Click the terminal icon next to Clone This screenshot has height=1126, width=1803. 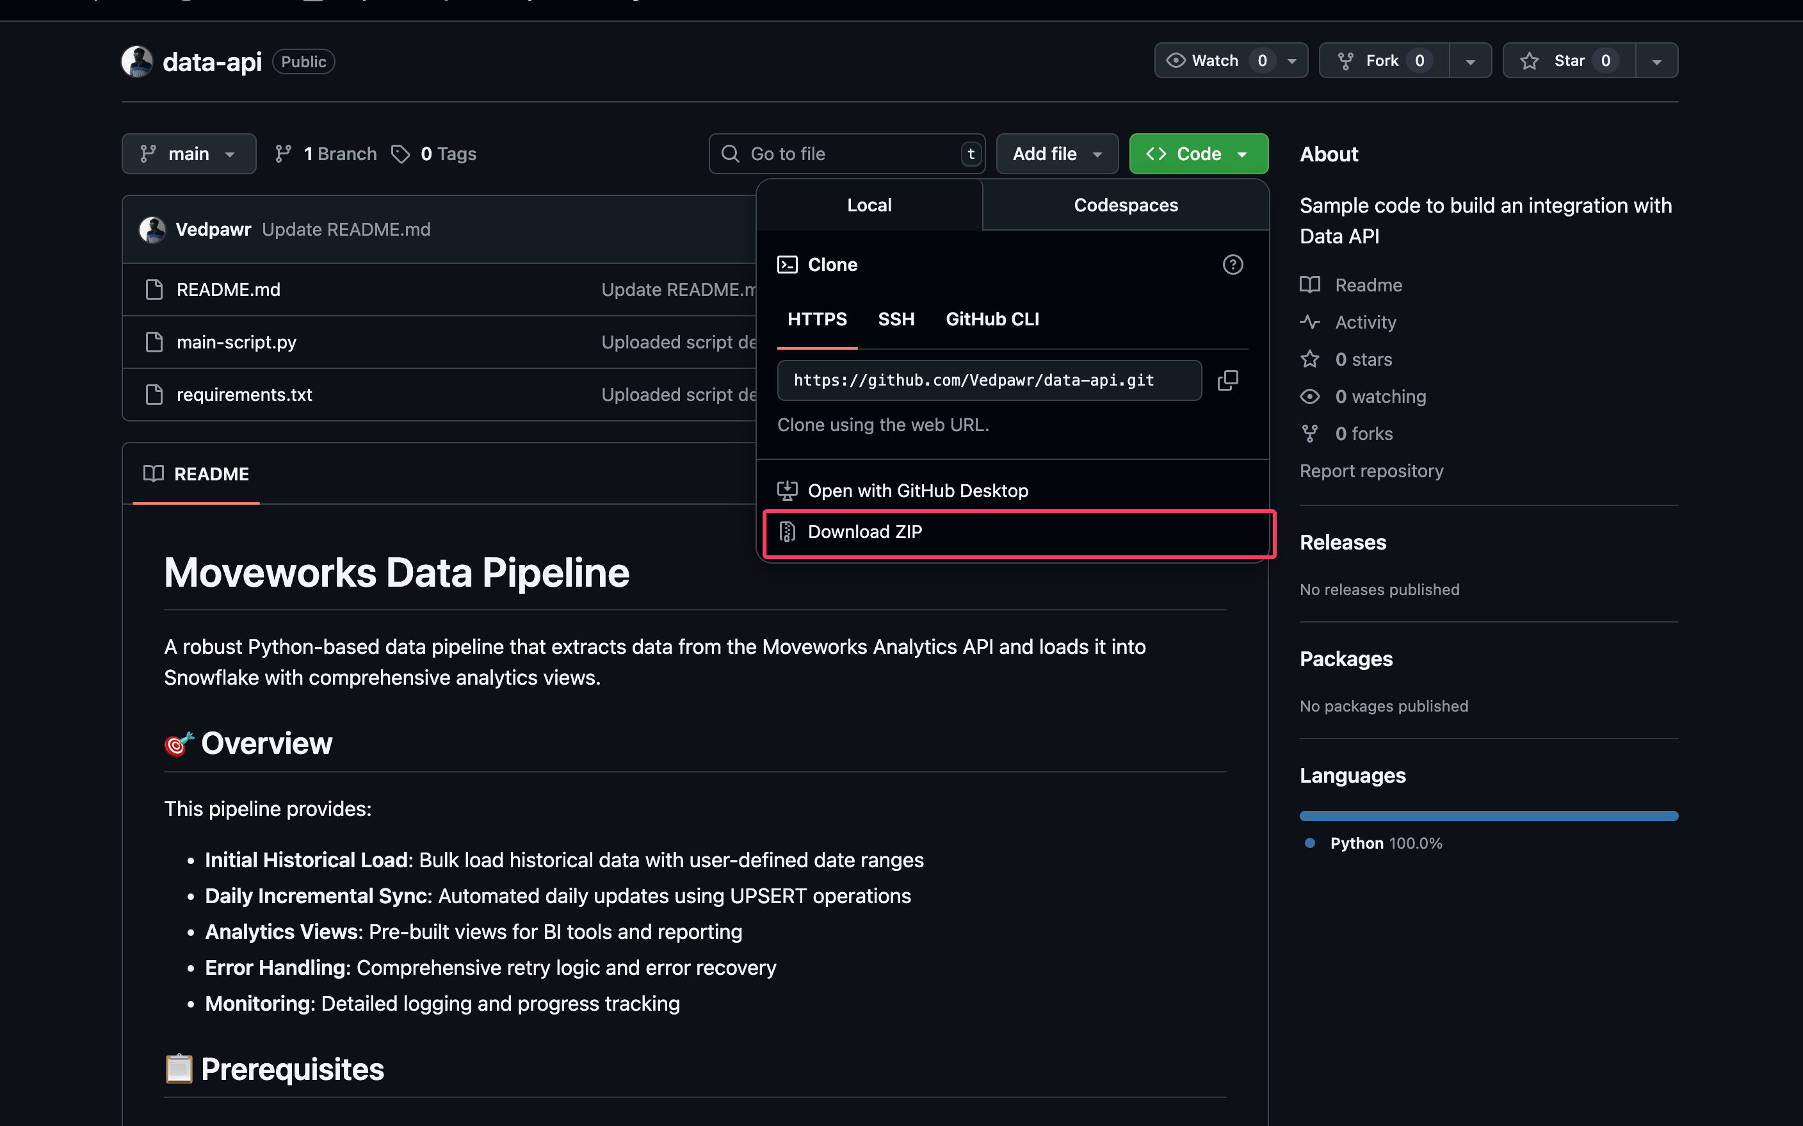[788, 265]
